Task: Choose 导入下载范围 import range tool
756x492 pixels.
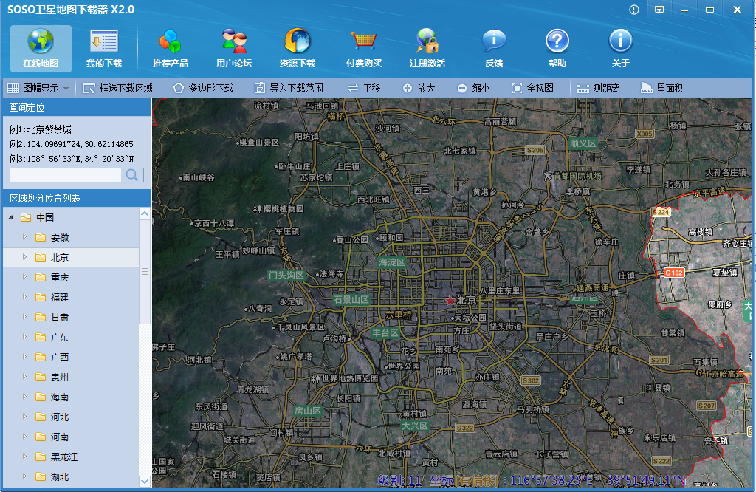Action: coord(289,88)
